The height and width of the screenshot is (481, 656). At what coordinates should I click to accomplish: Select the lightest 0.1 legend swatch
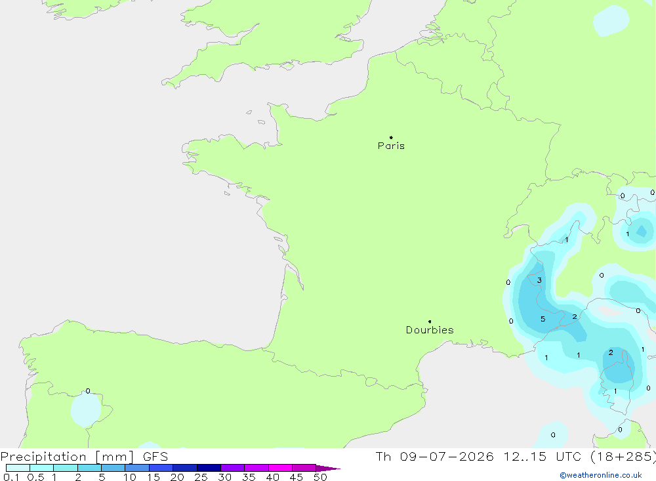(18, 468)
